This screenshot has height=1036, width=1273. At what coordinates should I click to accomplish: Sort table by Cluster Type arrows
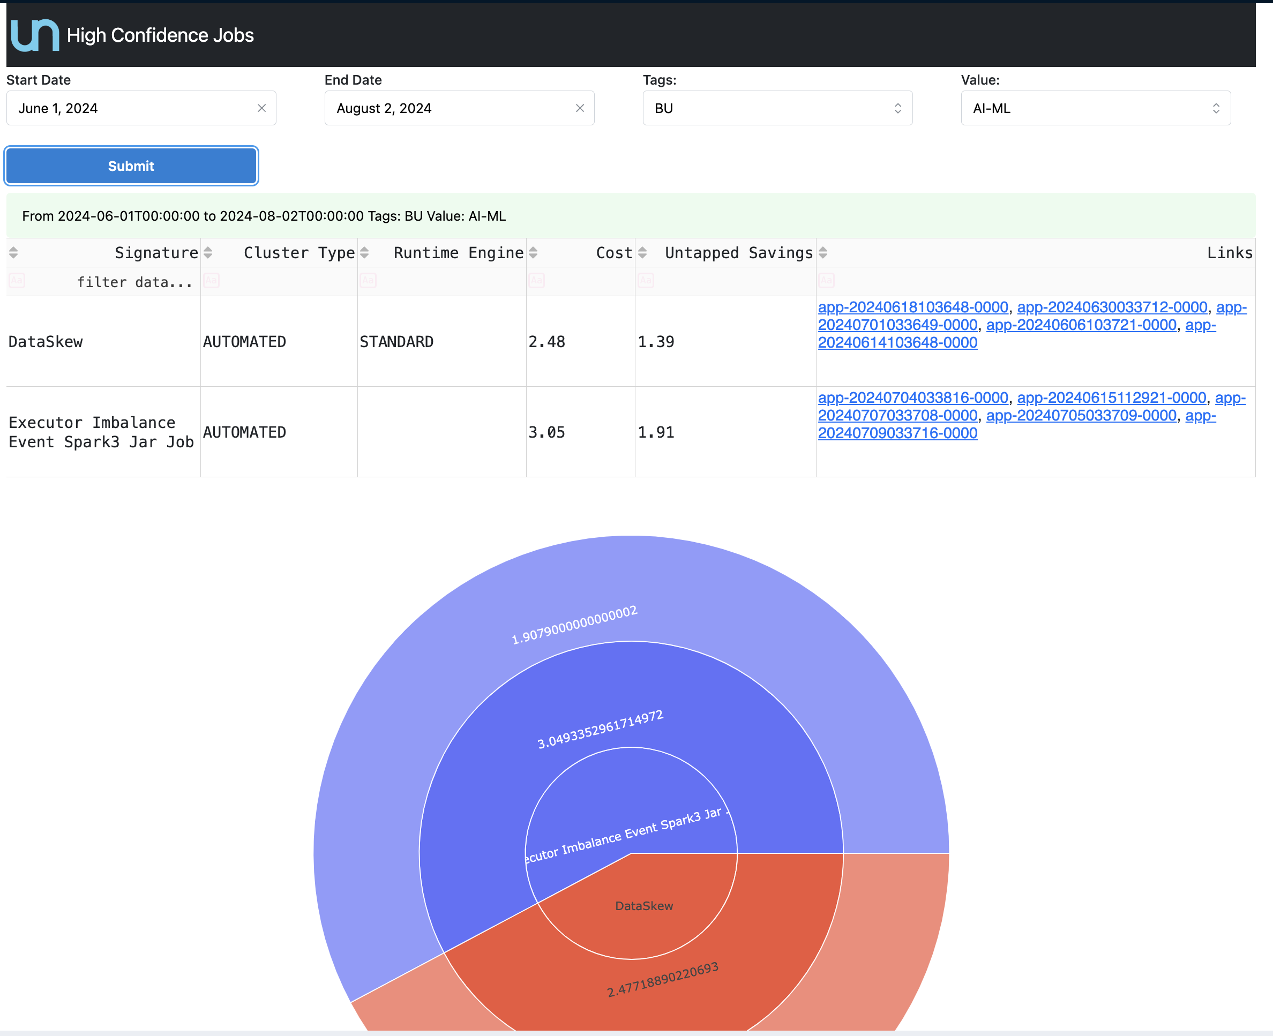208,253
